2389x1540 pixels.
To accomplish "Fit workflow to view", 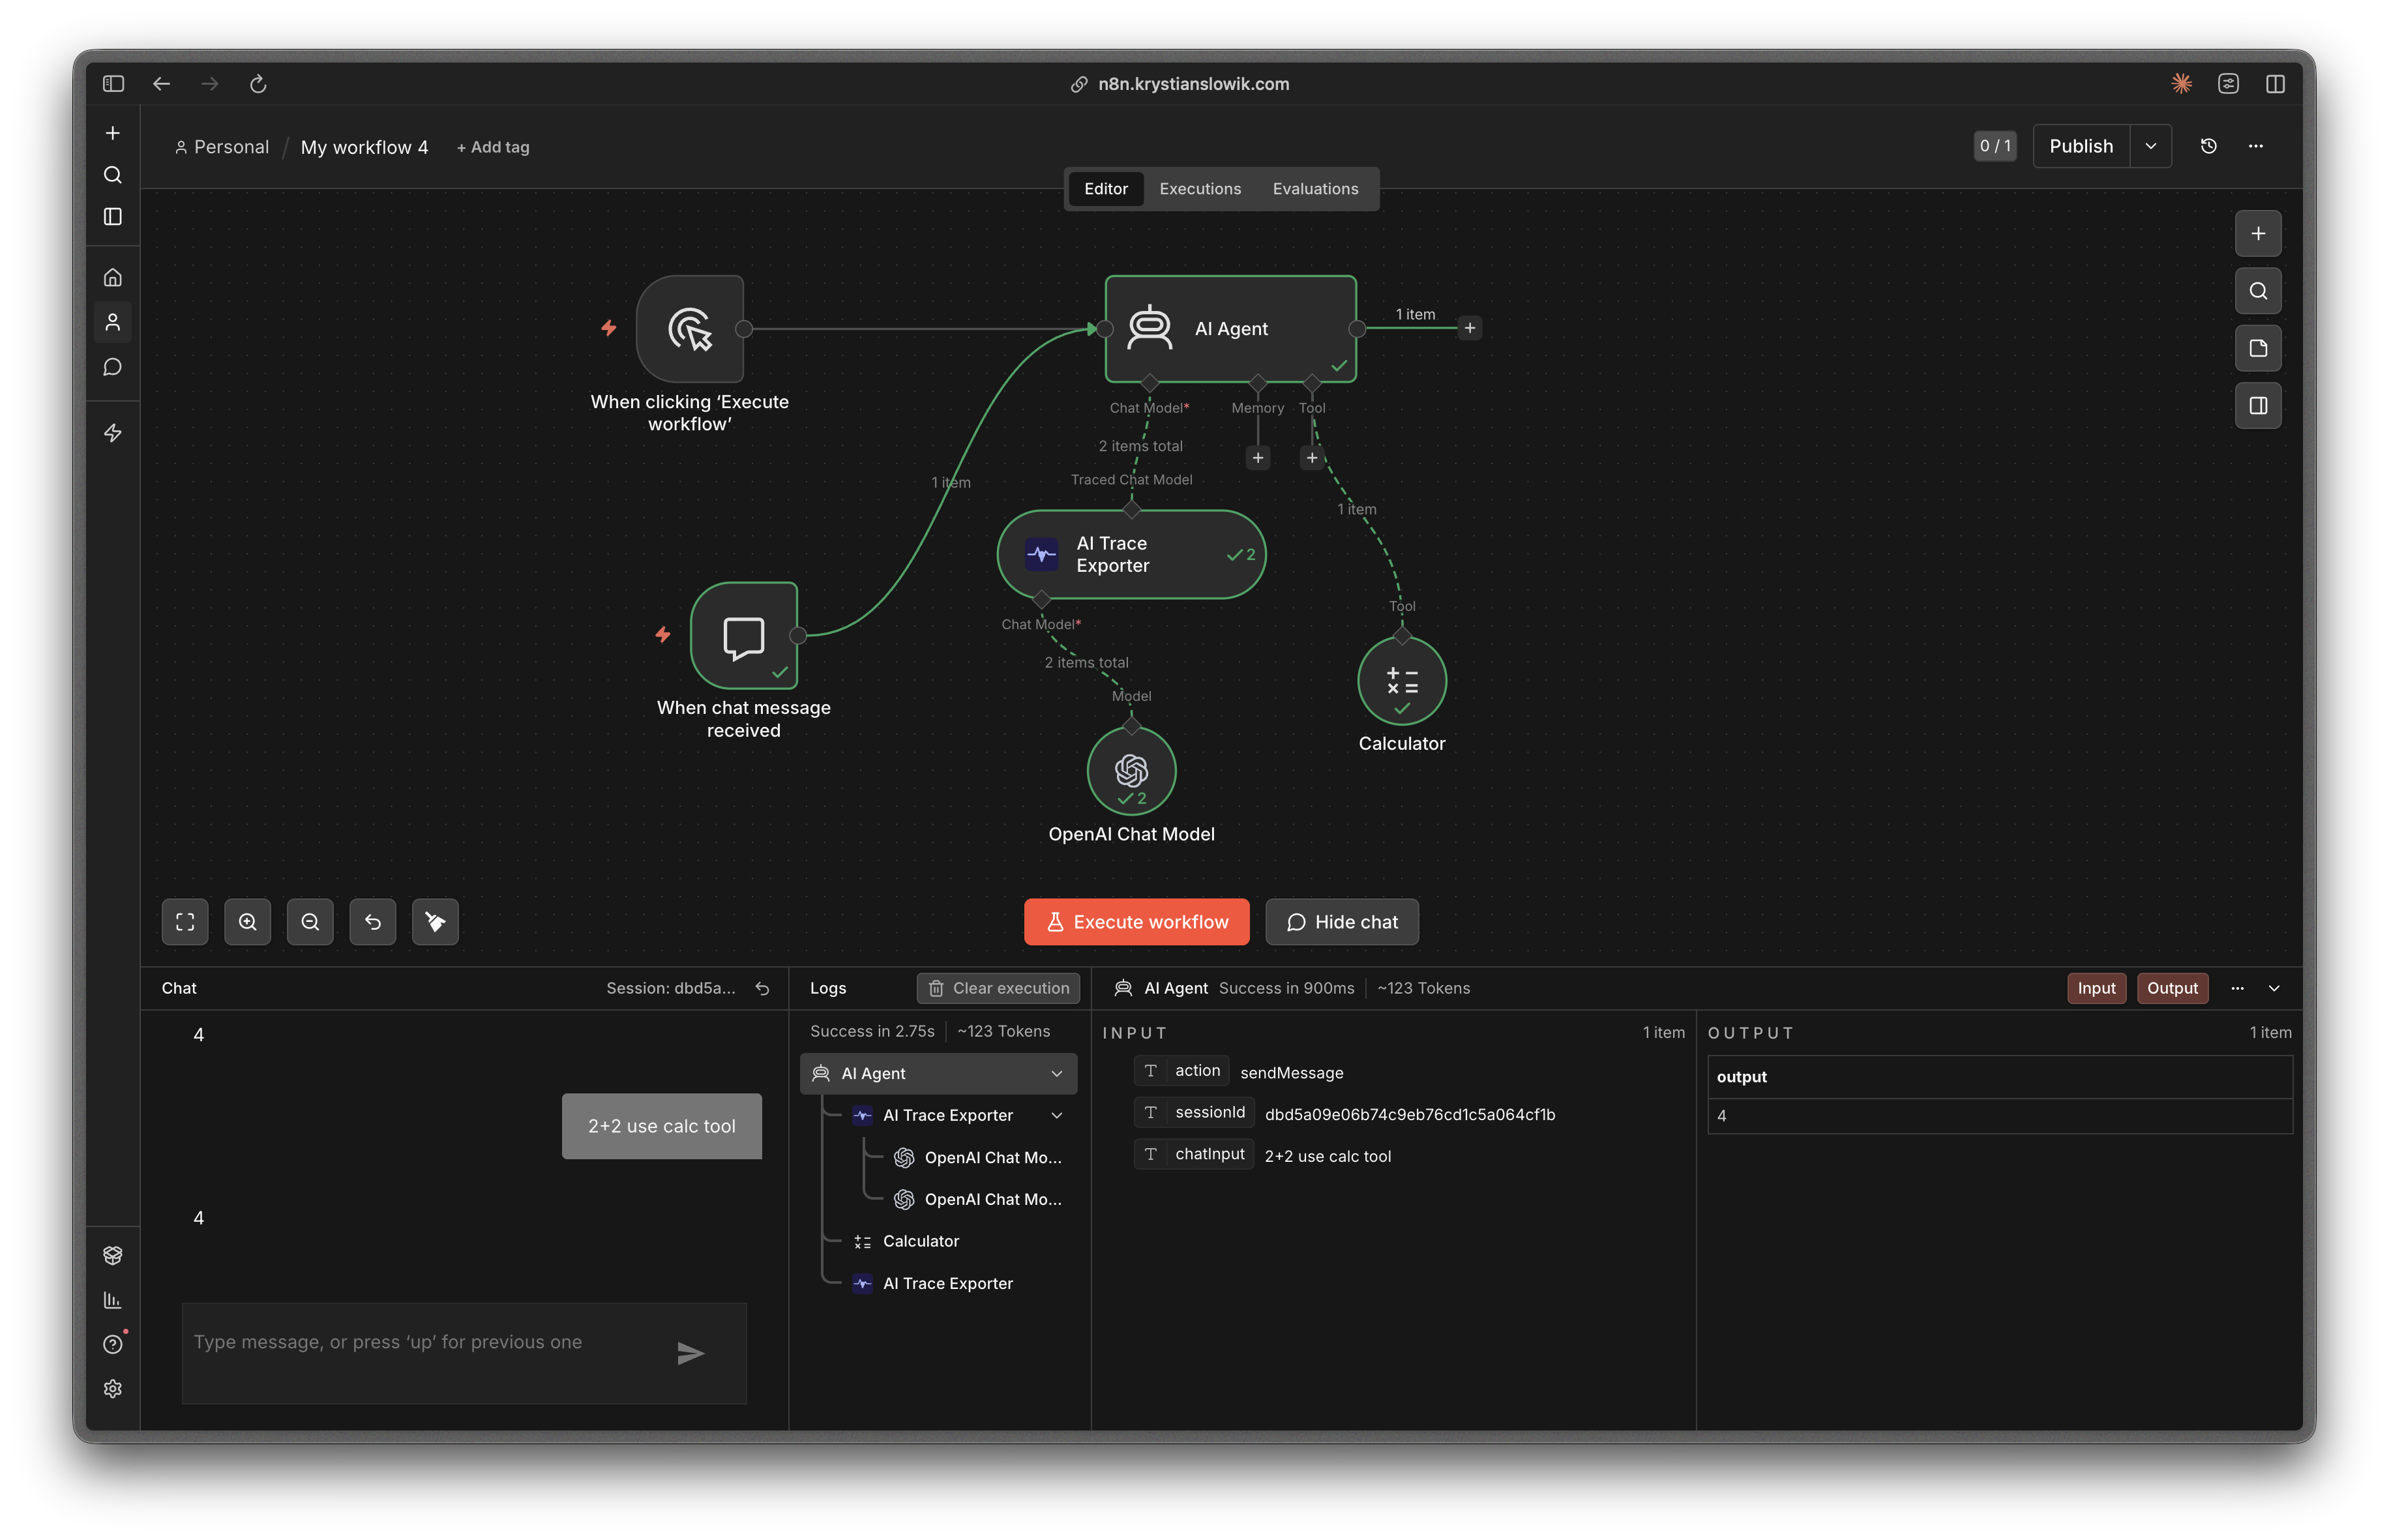I will [185, 922].
